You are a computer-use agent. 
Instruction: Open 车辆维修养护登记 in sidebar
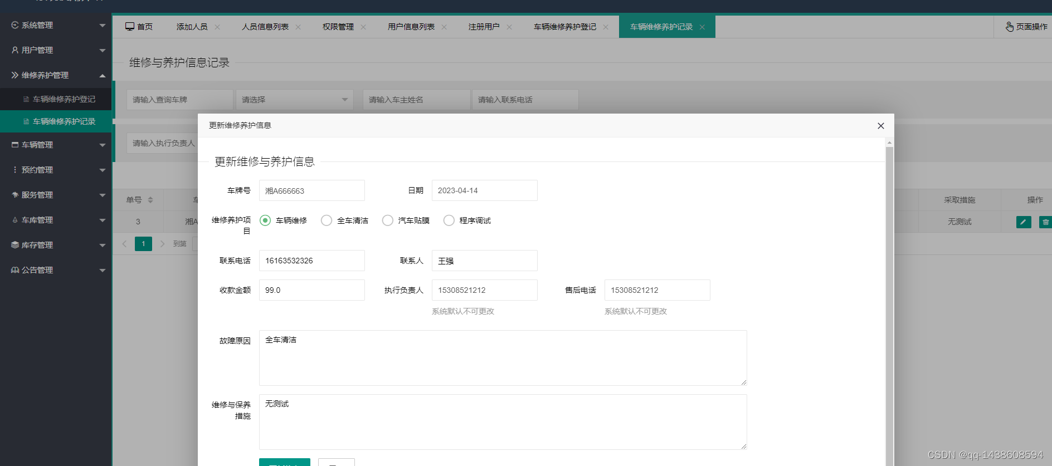click(56, 99)
